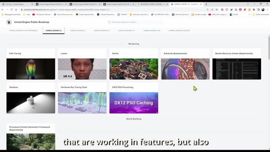Open the Houdini Insight bookmark
This screenshot has width=270, height=152.
tap(199, 15)
